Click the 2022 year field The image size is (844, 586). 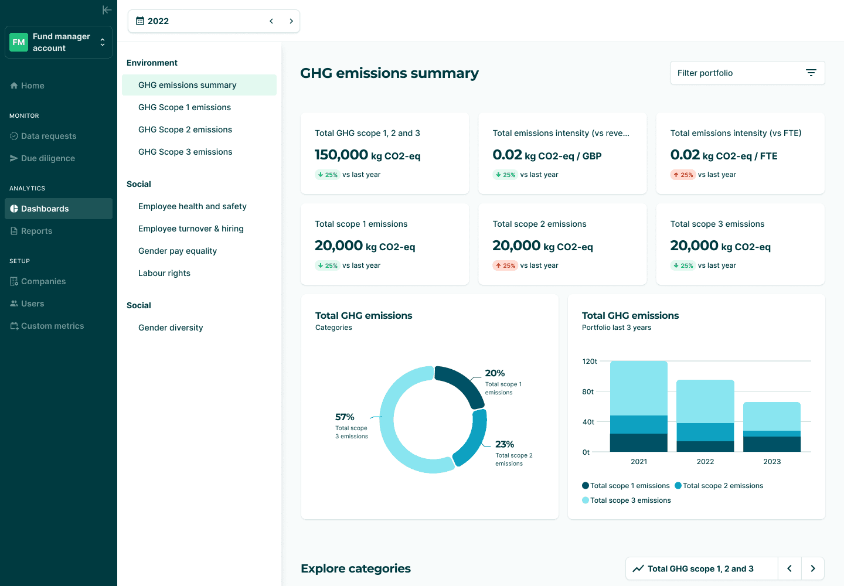[x=214, y=21]
